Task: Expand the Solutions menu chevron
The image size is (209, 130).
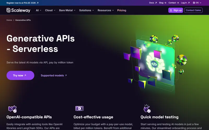Action: [x=93, y=10]
